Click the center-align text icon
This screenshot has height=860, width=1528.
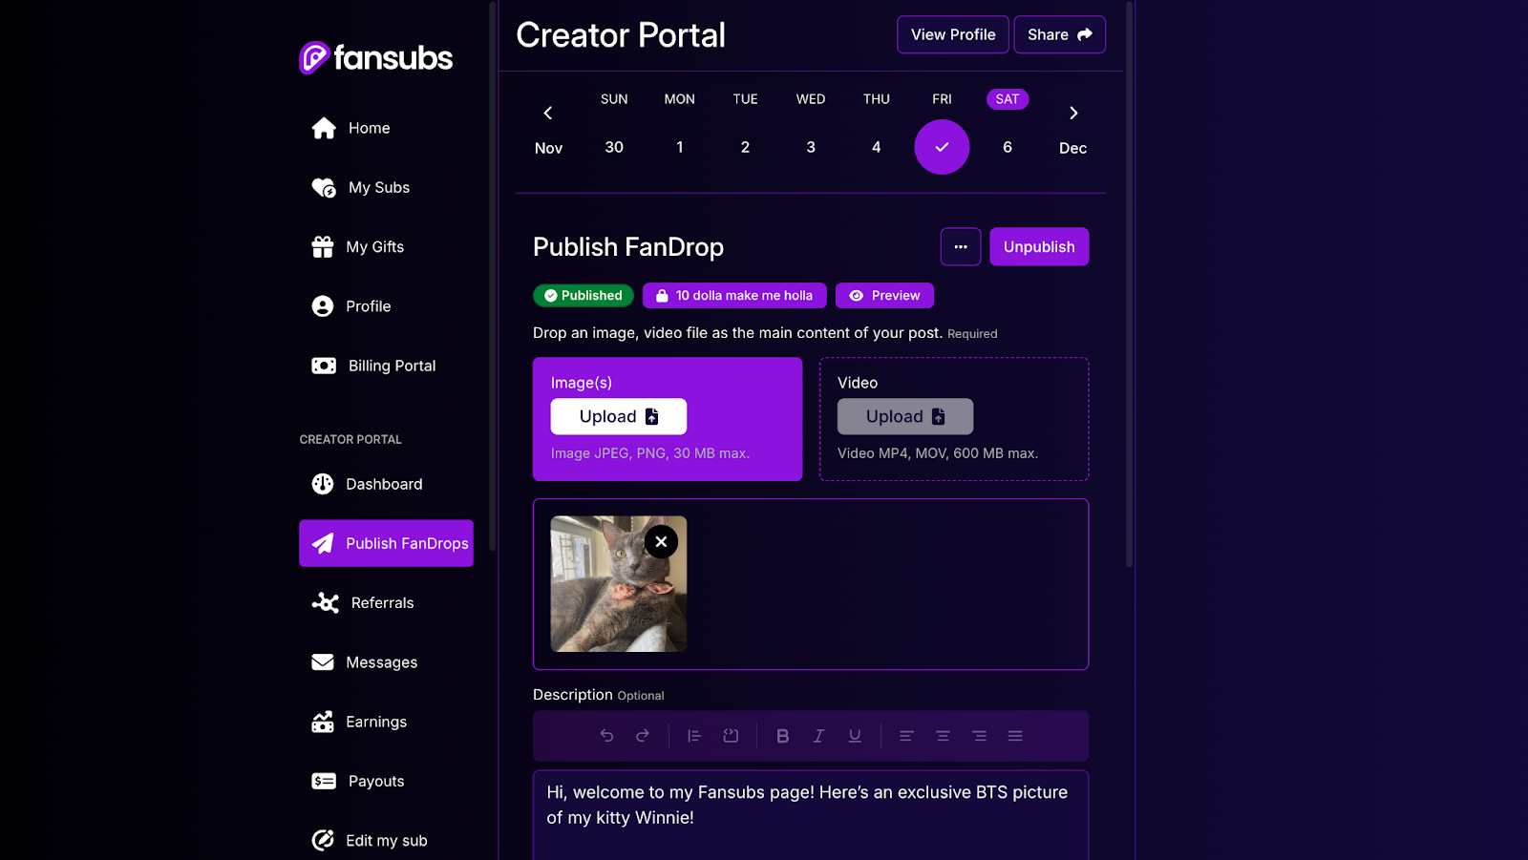coord(943,736)
